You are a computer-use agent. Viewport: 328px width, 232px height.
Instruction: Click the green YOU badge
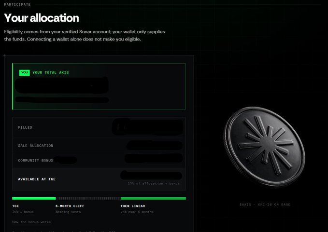pos(25,72)
